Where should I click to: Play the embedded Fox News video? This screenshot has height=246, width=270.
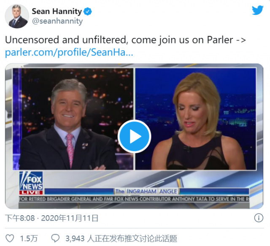tap(134, 136)
